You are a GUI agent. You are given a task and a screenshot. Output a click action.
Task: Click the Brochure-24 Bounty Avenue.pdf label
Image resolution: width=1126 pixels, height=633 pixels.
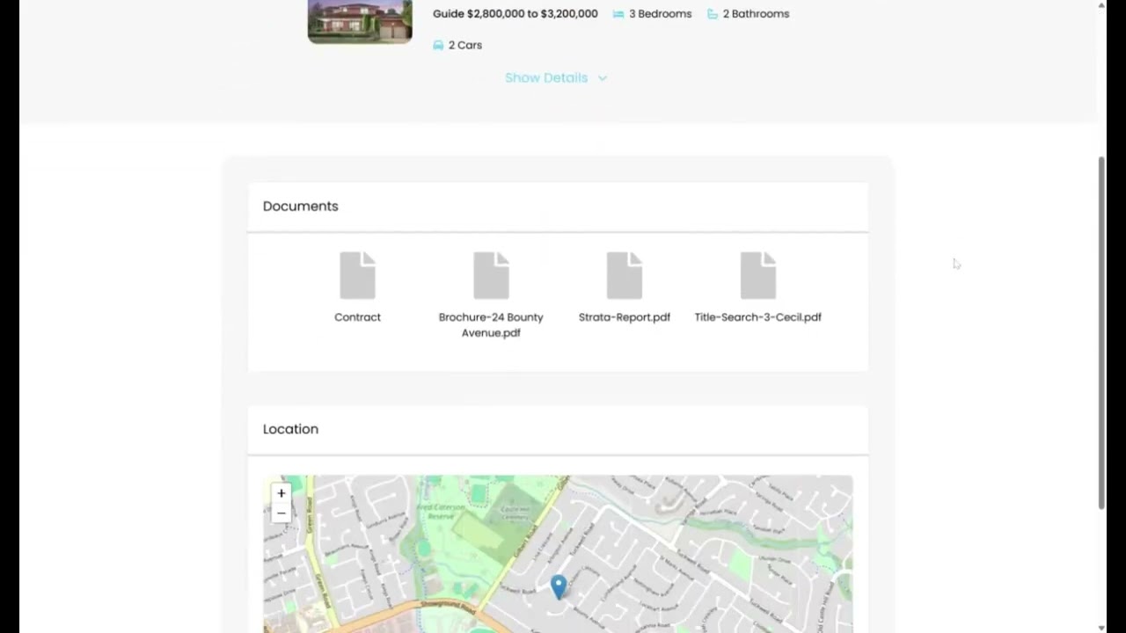click(x=491, y=325)
